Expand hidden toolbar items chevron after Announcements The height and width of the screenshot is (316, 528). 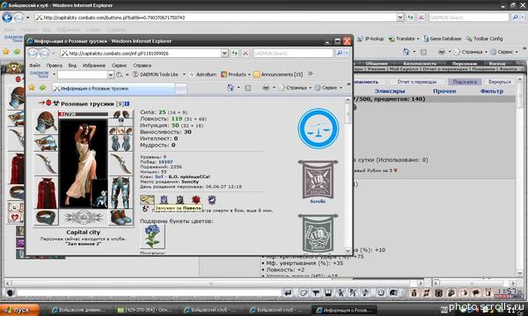click(x=310, y=74)
